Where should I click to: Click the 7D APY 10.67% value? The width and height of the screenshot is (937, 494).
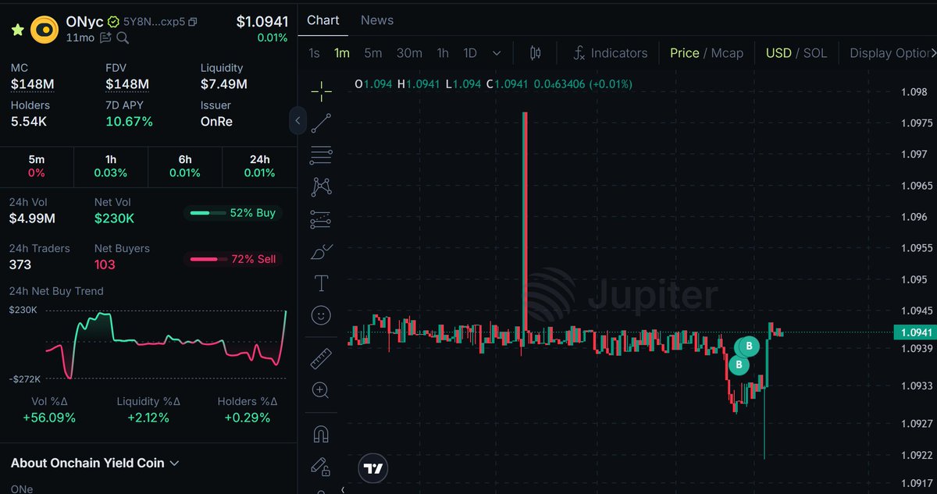coord(129,122)
